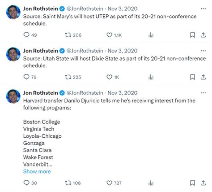Expand Danilo Djuricic tweet with Show more
Screen dimensions: 212x192
37,171
